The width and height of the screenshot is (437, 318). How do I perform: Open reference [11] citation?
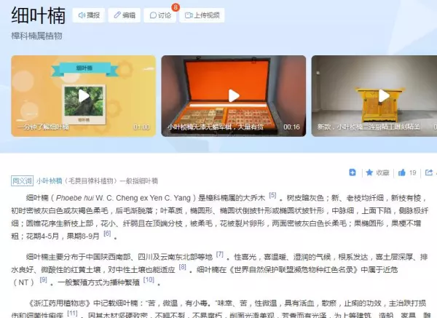pos(72,313)
